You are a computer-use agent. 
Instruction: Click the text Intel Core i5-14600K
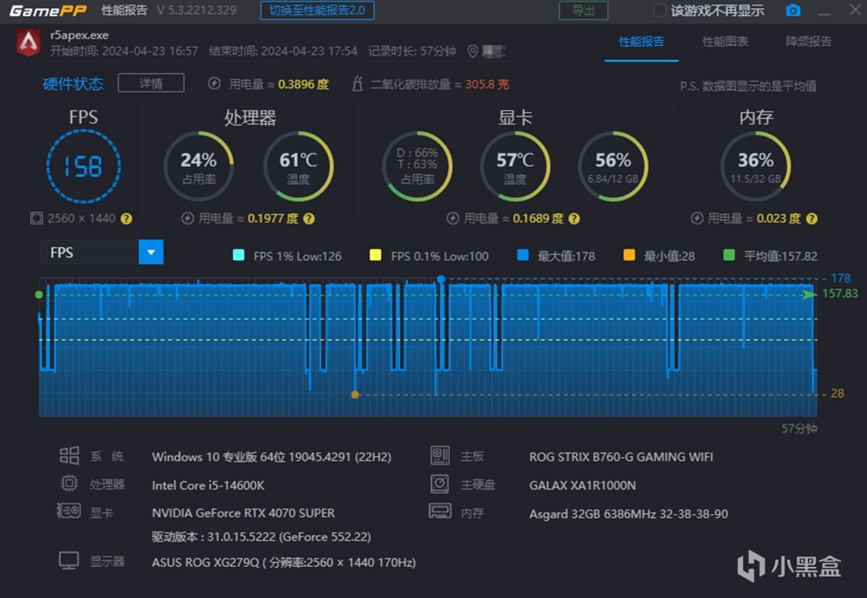coord(208,485)
